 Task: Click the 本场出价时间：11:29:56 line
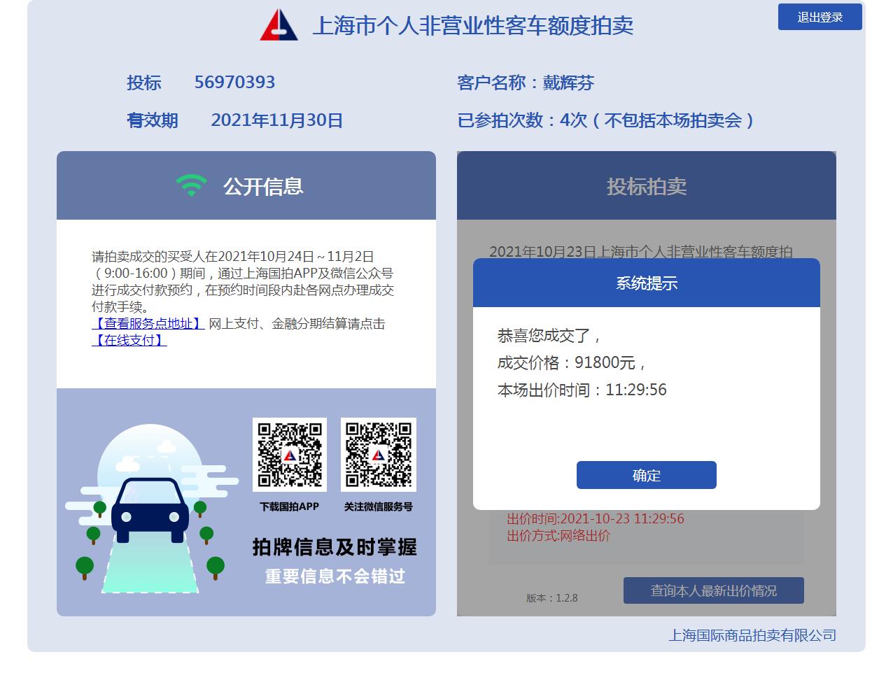click(582, 390)
